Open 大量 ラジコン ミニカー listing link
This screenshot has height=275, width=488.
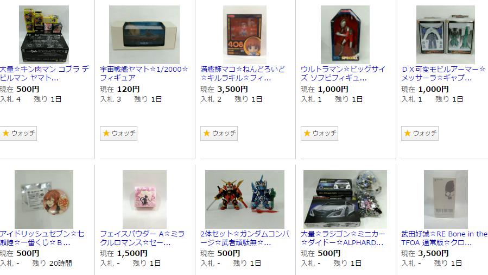343,238
